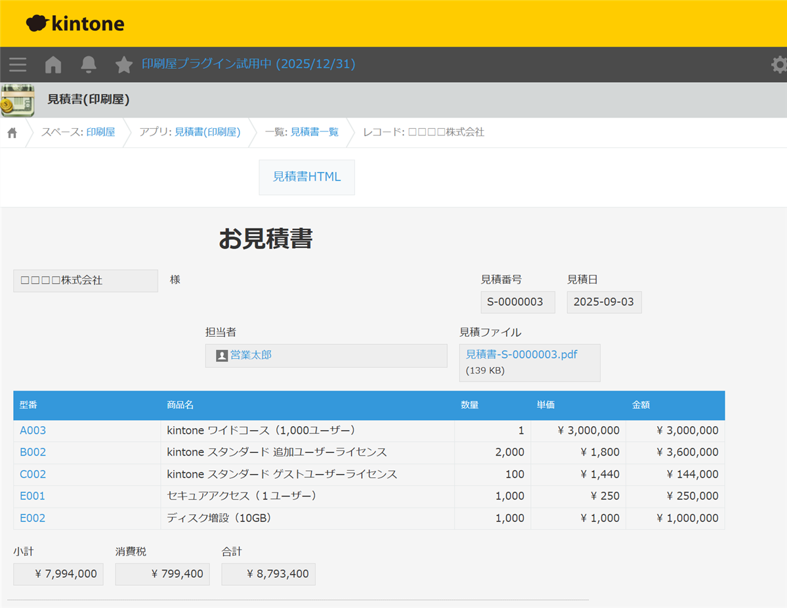The height and width of the screenshot is (608, 787).
Task: Open the B002 model number link
Action: pos(33,452)
